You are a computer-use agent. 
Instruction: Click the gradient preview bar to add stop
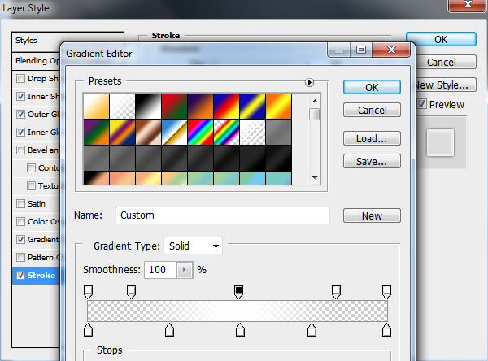click(x=237, y=311)
